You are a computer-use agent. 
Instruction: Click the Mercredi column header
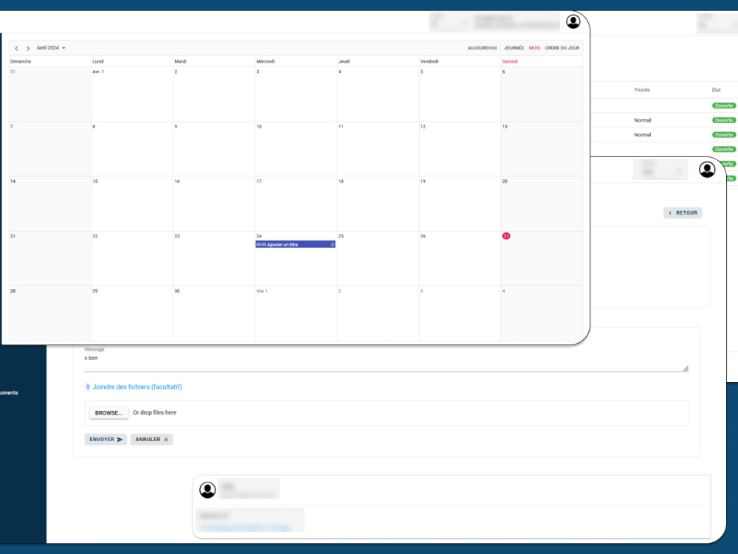266,62
